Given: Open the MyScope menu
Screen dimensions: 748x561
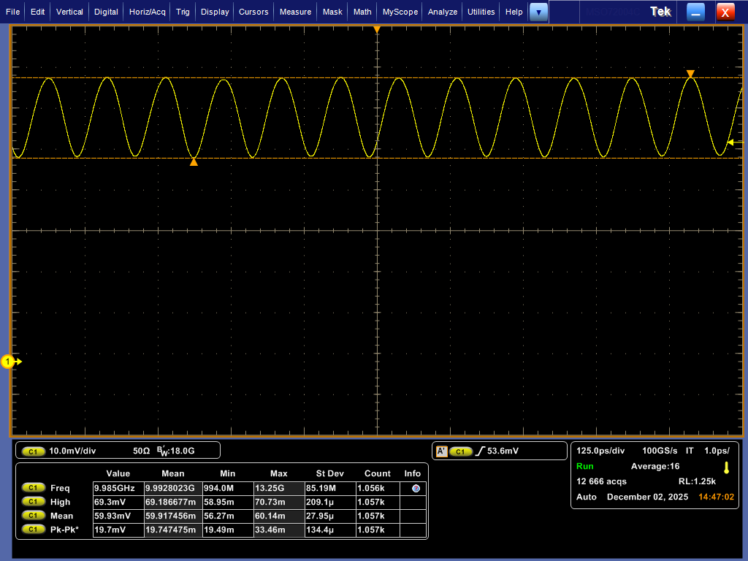Looking at the screenshot, I should (400, 12).
